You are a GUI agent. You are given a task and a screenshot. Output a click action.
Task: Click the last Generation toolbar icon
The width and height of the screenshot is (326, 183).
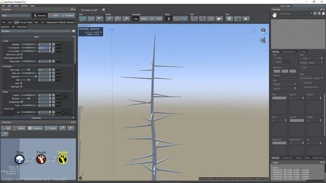(x=71, y=128)
